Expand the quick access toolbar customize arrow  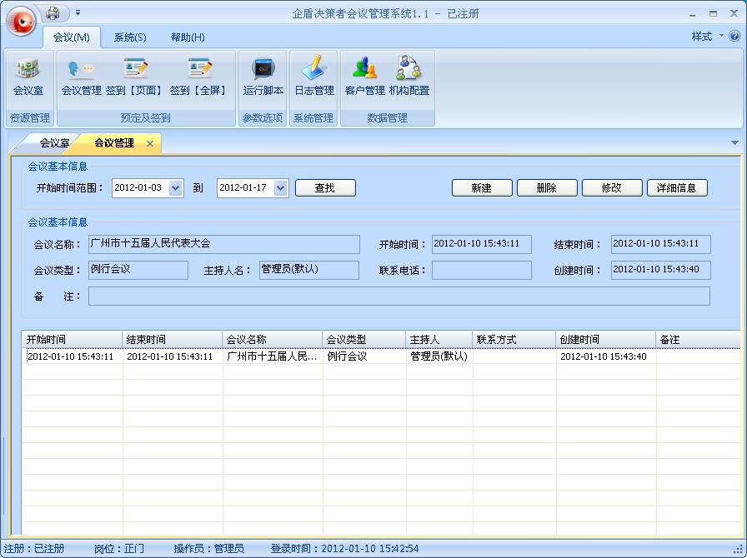pyautogui.click(x=78, y=13)
